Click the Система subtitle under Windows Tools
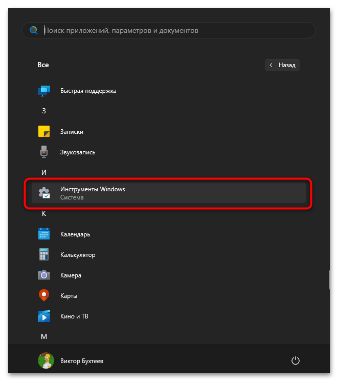The width and height of the screenshot is (338, 381). point(72,197)
